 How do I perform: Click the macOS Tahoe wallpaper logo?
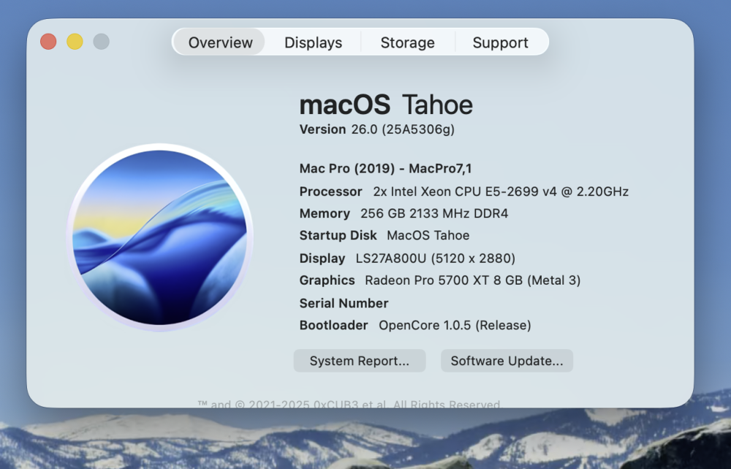160,238
